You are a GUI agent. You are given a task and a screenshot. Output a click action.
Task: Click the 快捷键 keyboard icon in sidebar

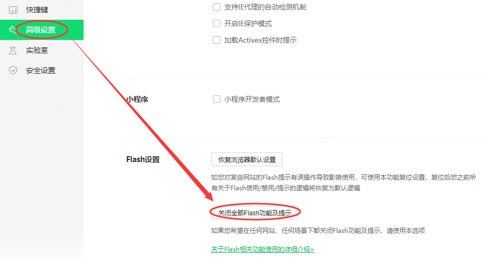point(13,10)
